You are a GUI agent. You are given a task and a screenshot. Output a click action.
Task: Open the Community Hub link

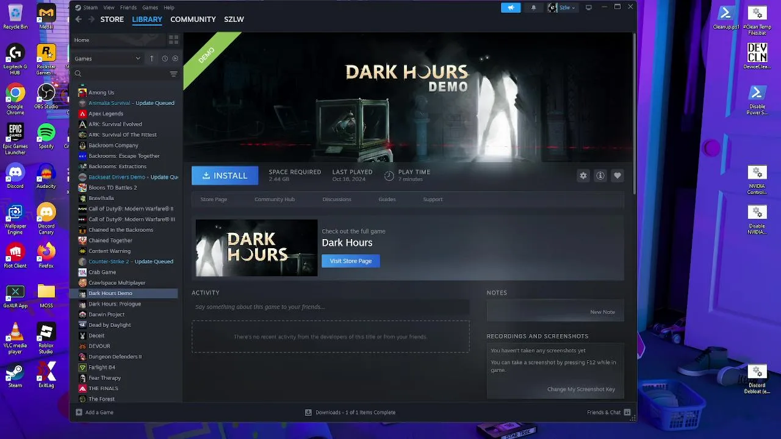275,199
